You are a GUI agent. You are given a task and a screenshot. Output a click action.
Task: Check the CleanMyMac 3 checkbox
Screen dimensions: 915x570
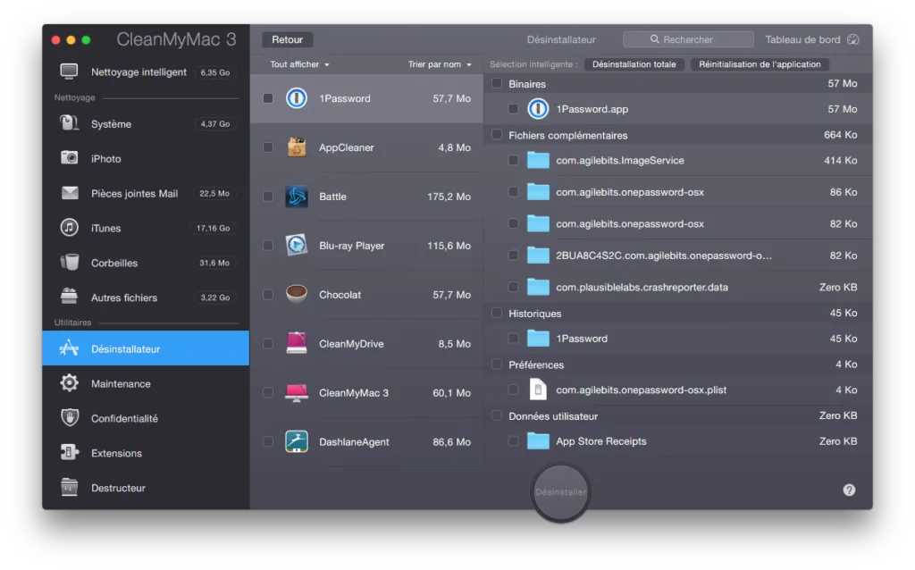pos(268,392)
